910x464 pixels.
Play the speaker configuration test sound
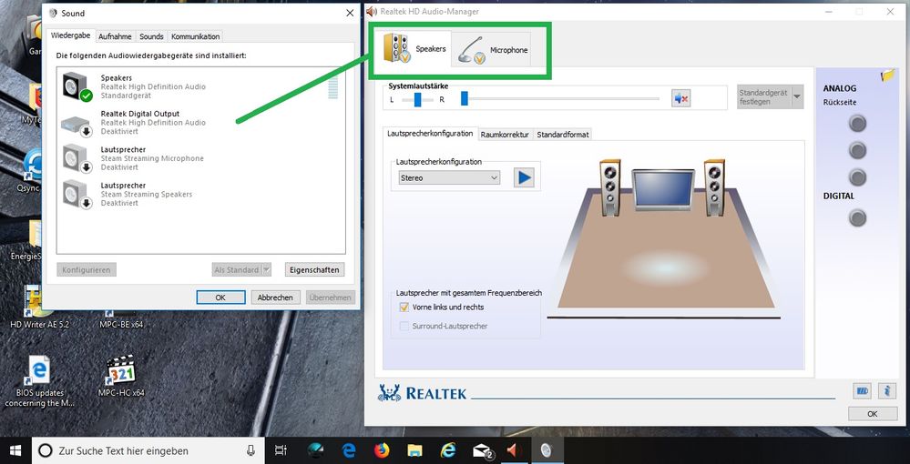(524, 177)
